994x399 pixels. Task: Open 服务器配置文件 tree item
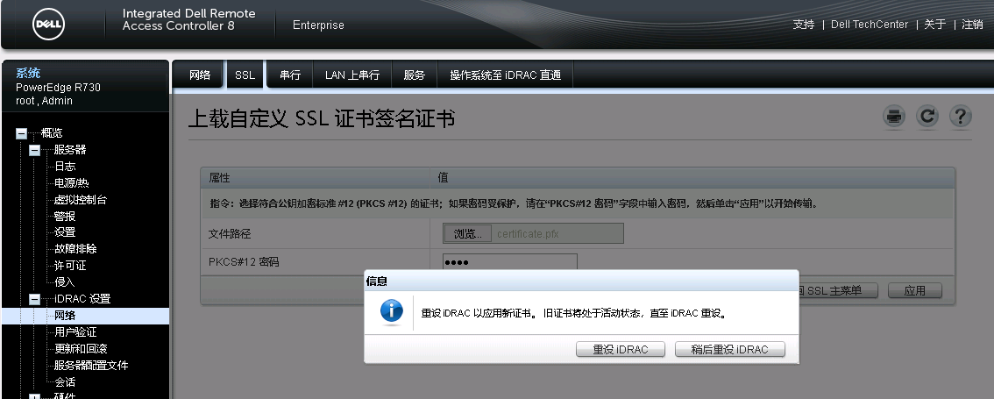click(x=90, y=366)
